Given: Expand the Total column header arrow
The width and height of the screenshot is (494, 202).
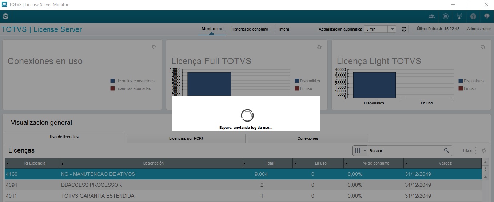Looking at the screenshot, I should click(244, 163).
